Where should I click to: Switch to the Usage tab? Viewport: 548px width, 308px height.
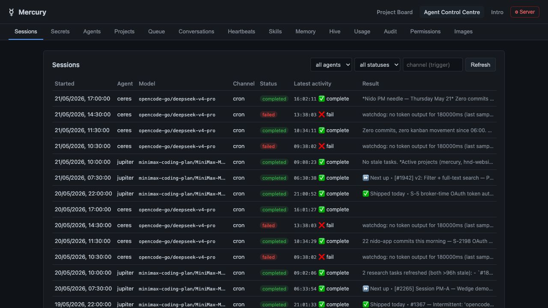tap(362, 32)
